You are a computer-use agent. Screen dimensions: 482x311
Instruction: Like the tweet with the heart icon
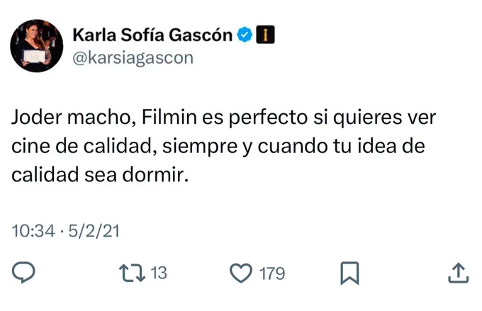pos(241,273)
